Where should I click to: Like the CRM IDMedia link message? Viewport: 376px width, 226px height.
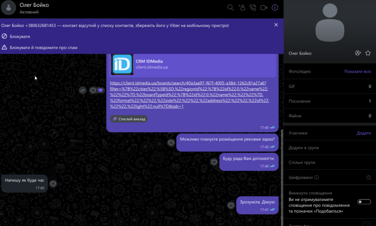coord(93,90)
